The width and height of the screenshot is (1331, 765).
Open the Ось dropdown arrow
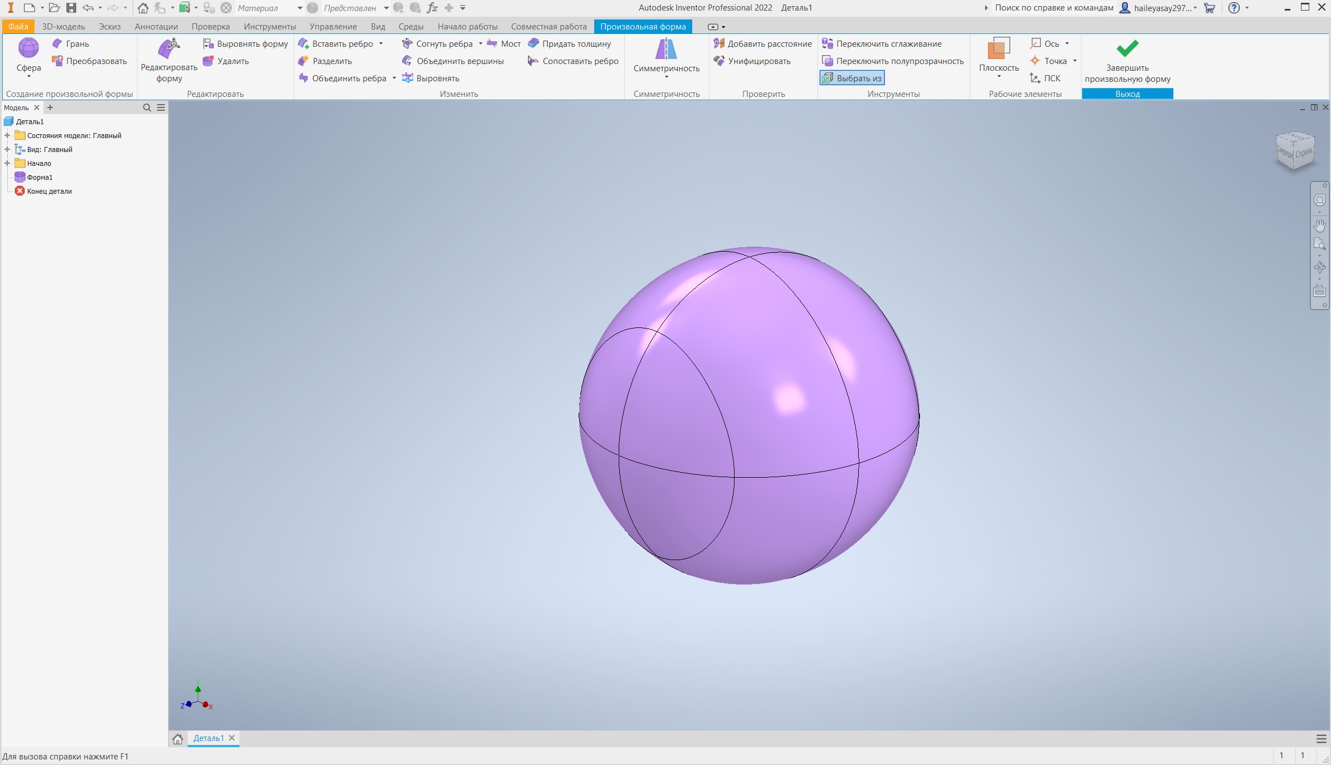(x=1067, y=43)
